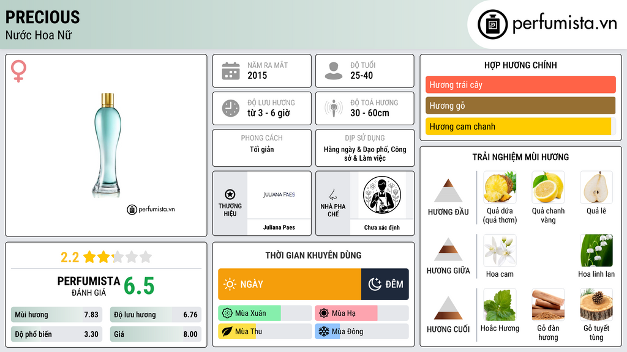Select the pineapple Quả dứa note image
This screenshot has height=352, width=627.
click(x=500, y=187)
